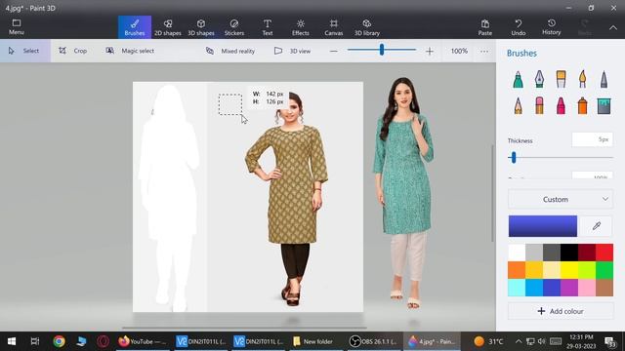Switch to 3D shapes tab
625x351 pixels.
[201, 27]
